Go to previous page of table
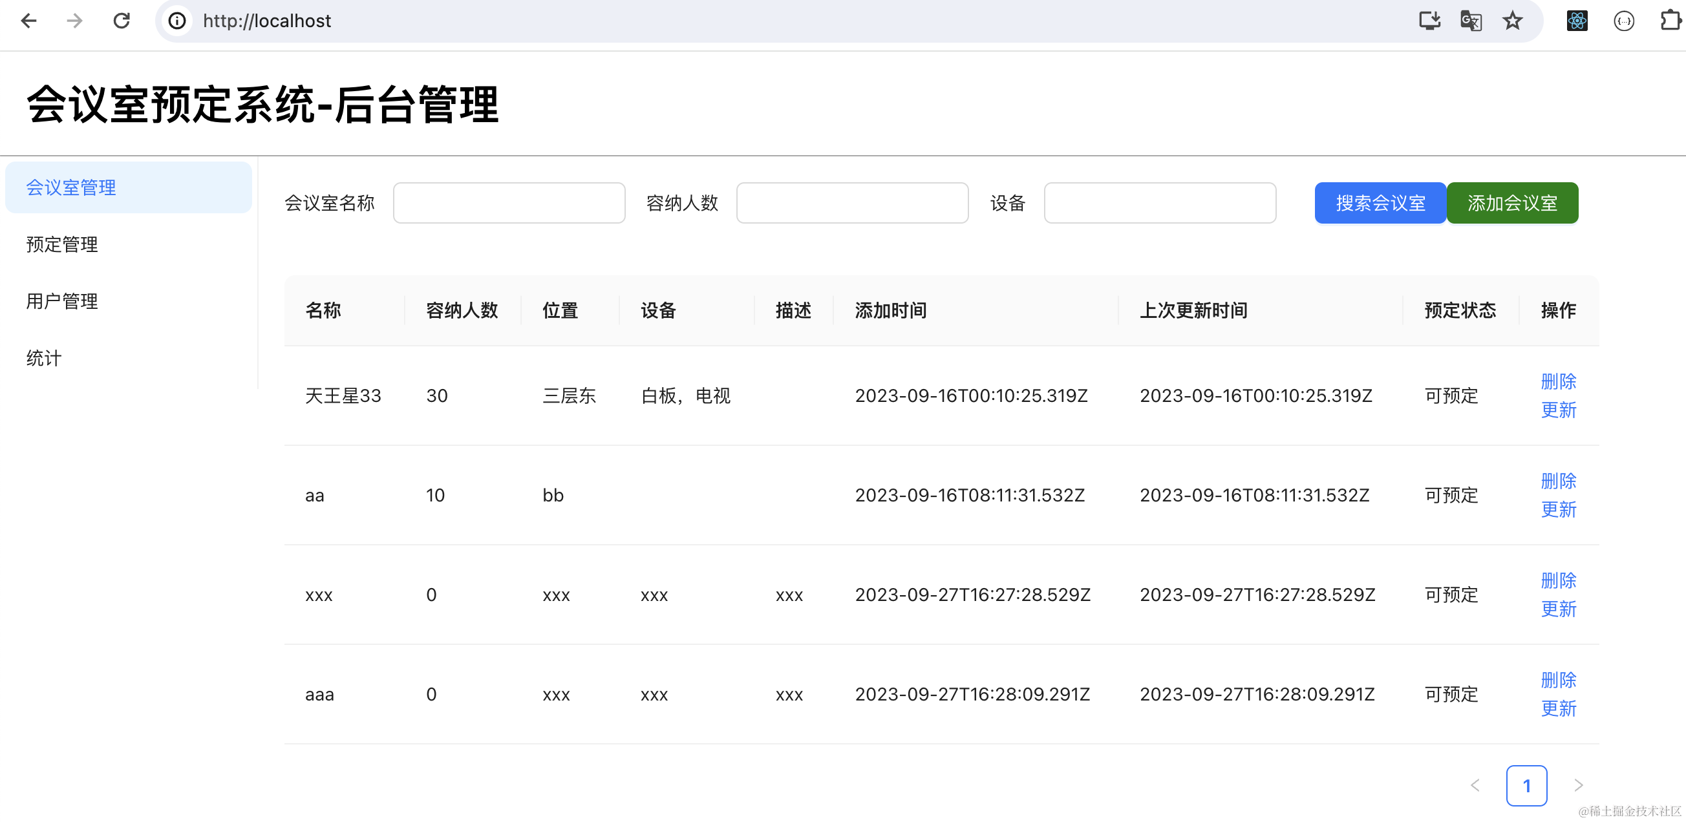The height and width of the screenshot is (822, 1686). (1475, 785)
